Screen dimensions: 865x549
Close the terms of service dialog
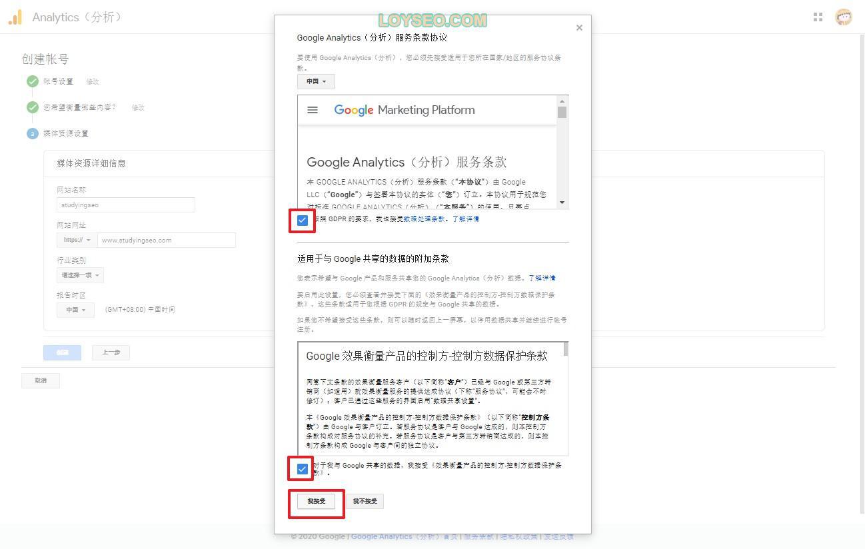point(579,28)
